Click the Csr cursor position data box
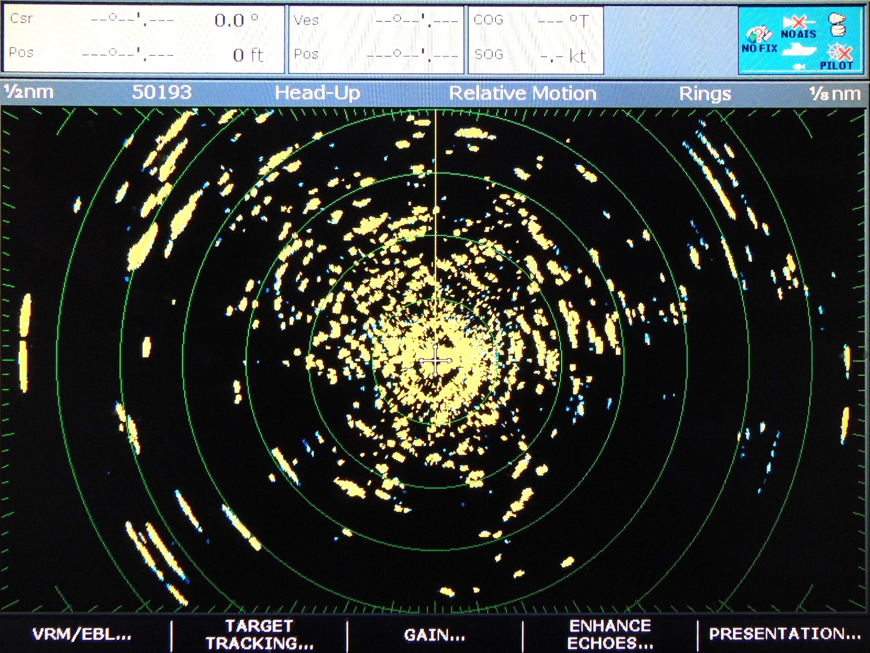Image resolution: width=870 pixels, height=653 pixels. coord(143,39)
